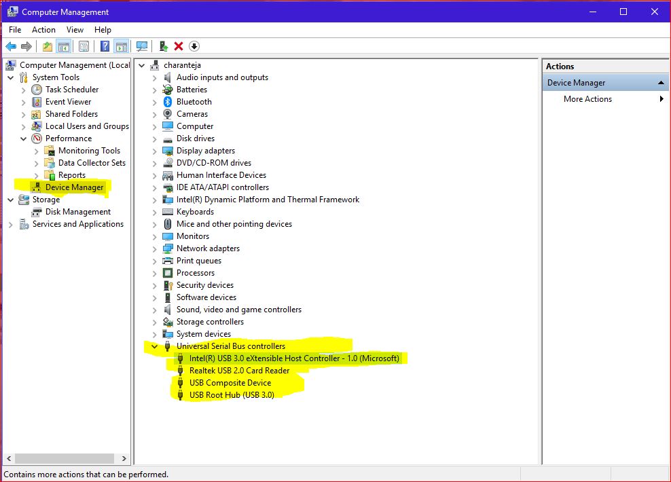The image size is (671, 482).
Task: Expand the Display adapters node
Action: tap(154, 151)
